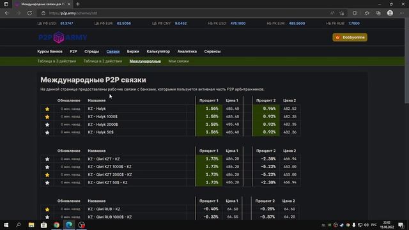This screenshot has height=230, width=409.
Task: Toggle favorite star for KZ - Qiwi KZT 2000$ - KZ
Action: coord(47,174)
